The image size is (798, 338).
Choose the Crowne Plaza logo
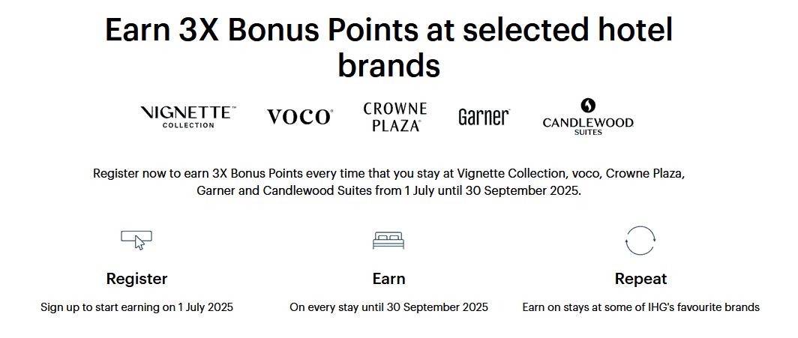click(394, 117)
